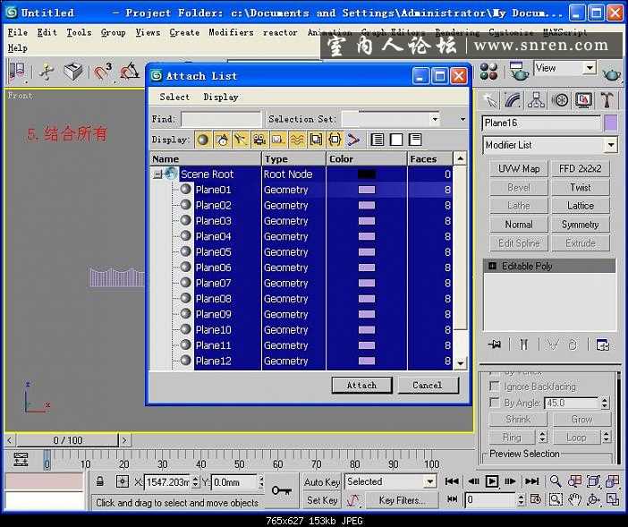Toggle Display Bones filter icon
628x527 pixels.
(353, 140)
